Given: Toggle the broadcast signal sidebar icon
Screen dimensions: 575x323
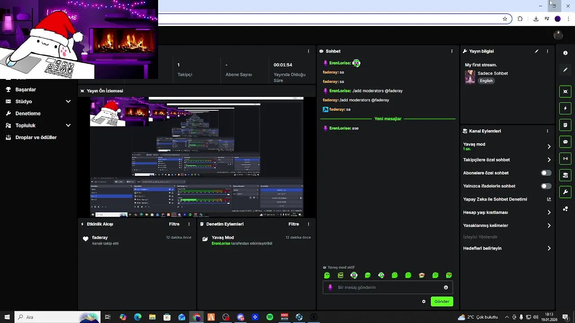Looking at the screenshot, I should point(565,158).
